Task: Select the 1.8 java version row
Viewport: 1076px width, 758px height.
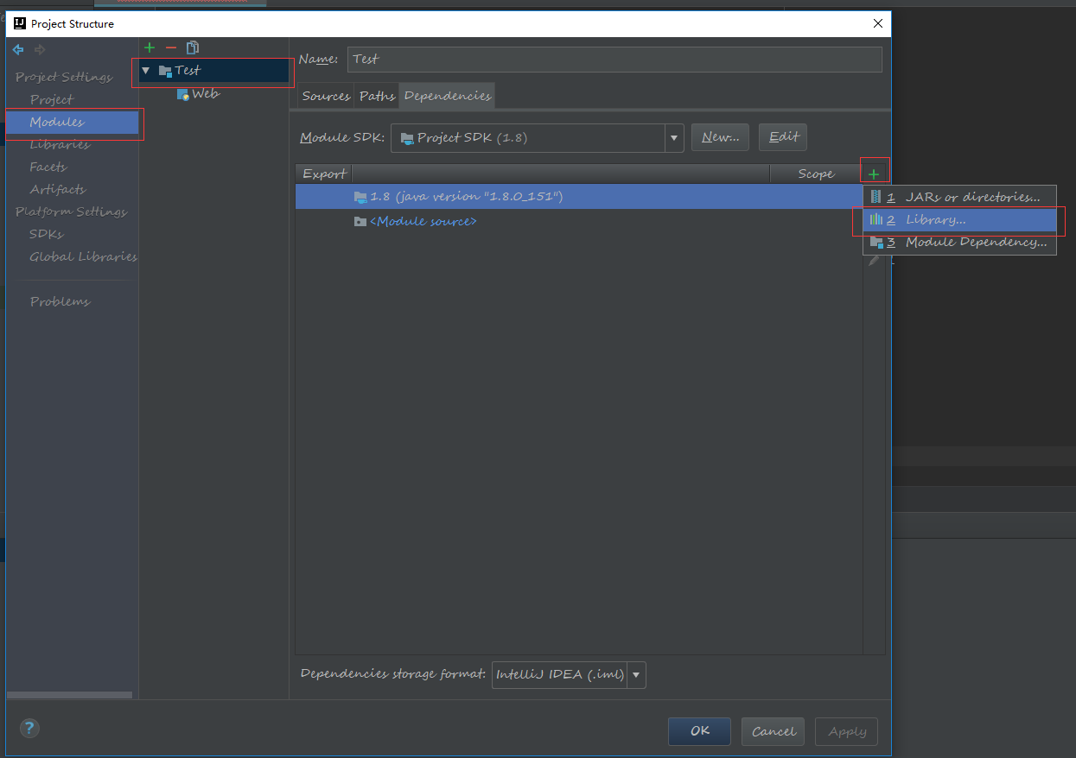Action: [x=579, y=197]
